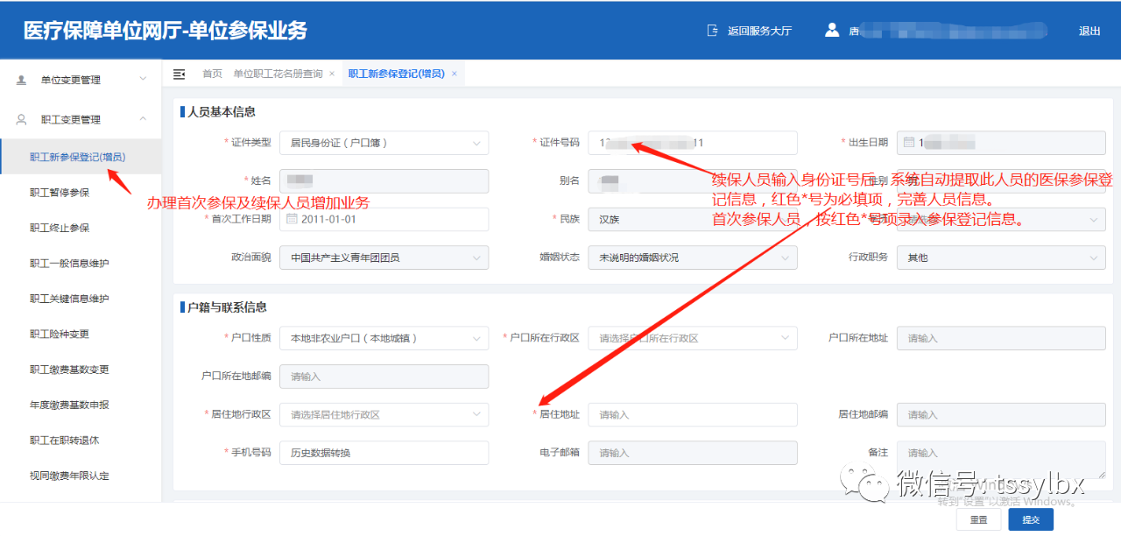The width and height of the screenshot is (1121, 536).
Task: Click the 重置 reset button
Action: tap(978, 519)
